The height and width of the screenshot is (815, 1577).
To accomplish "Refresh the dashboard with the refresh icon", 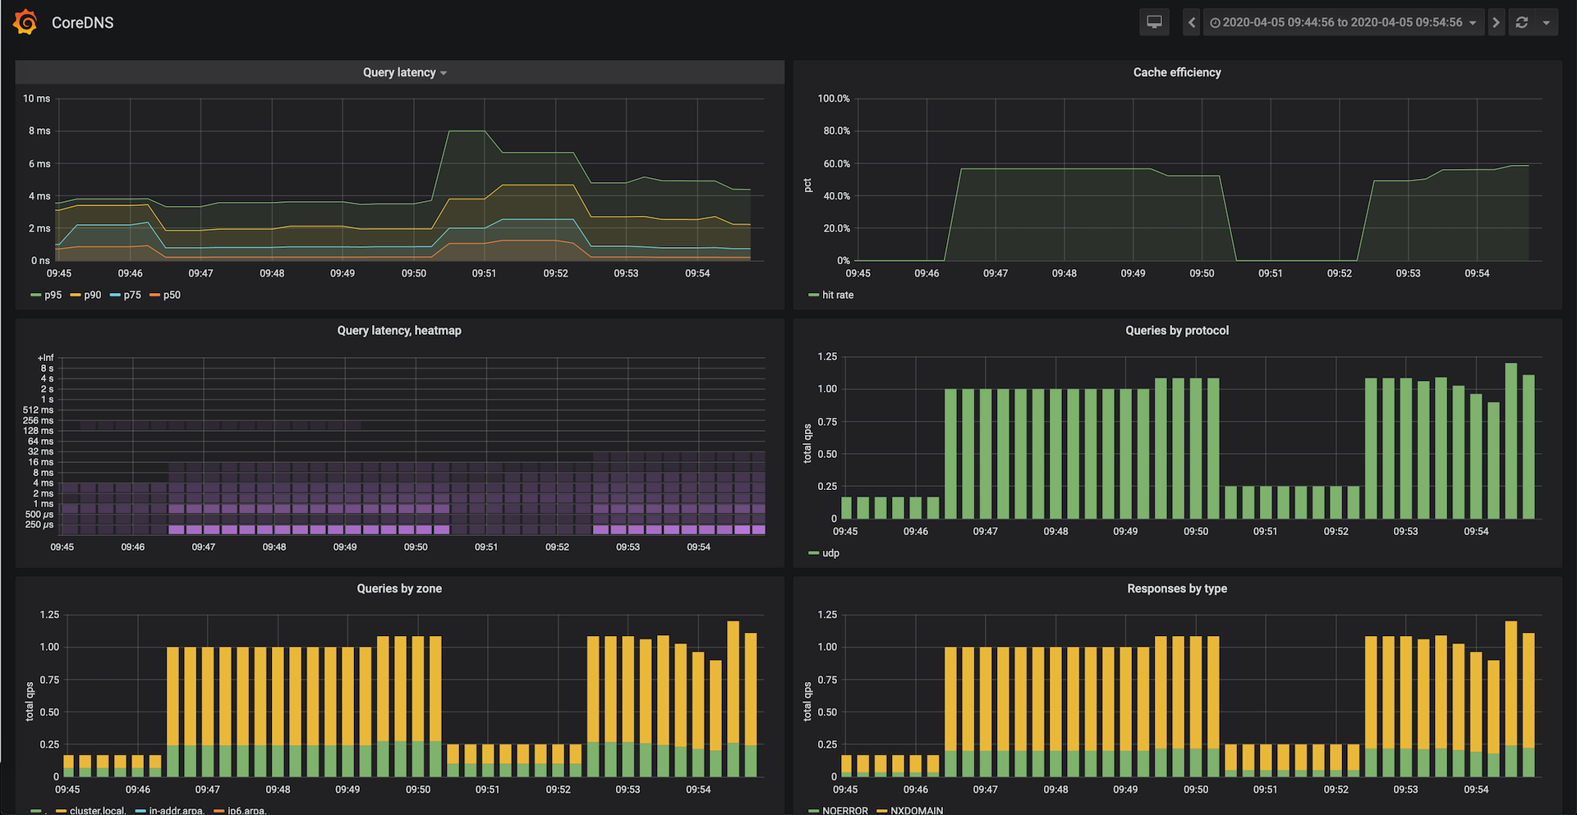I will 1522,22.
